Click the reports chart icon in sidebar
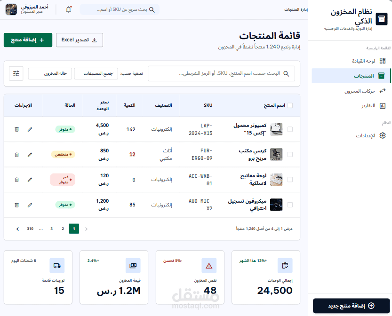The width and height of the screenshot is (392, 316). click(383, 106)
